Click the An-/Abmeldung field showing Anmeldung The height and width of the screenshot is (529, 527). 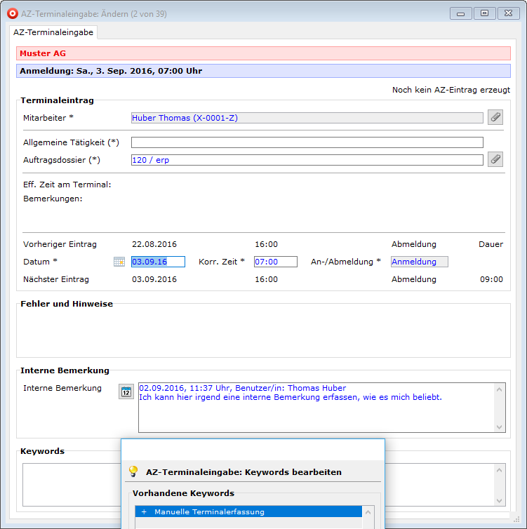tap(419, 262)
